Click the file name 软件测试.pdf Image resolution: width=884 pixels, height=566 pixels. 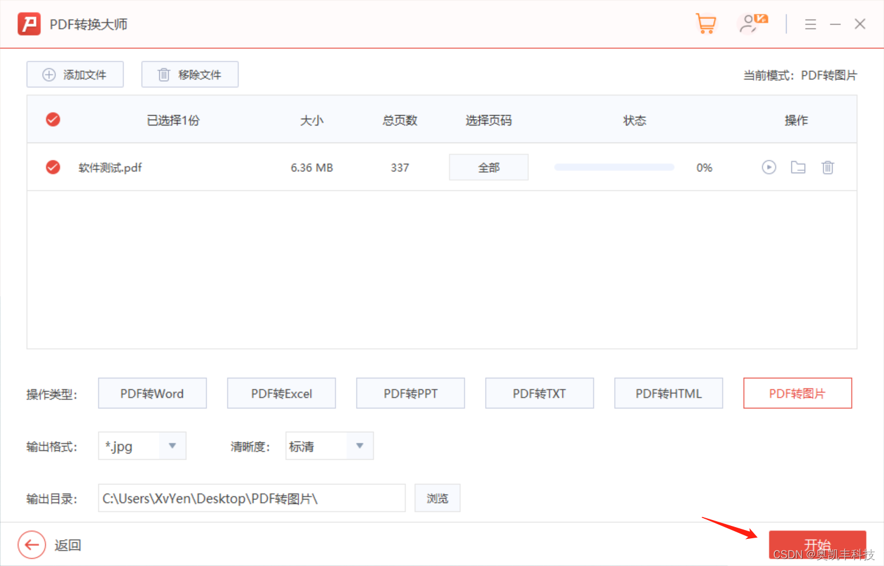[110, 167]
